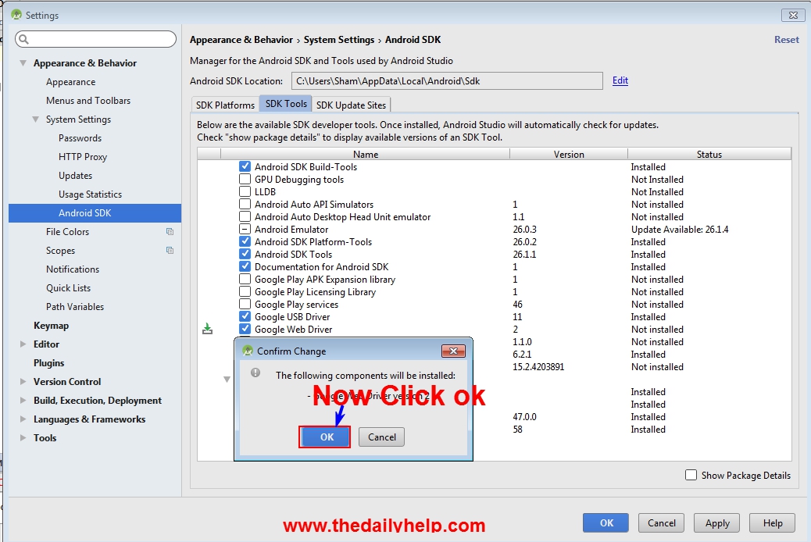Select Passwords under System Settings

click(80, 138)
